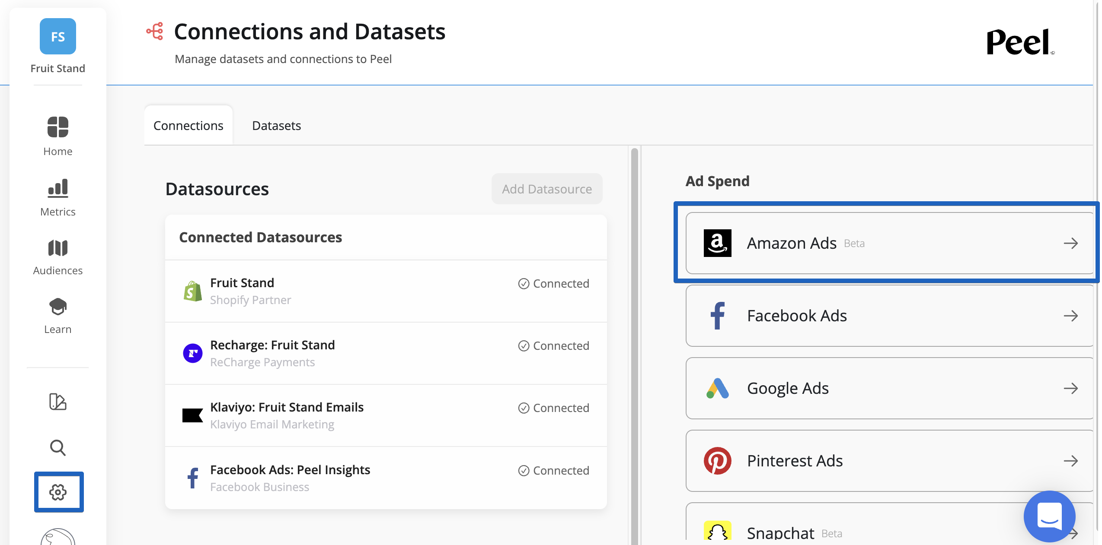Image resolution: width=1102 pixels, height=545 pixels.
Task: Click the Google Ads arrow
Action: click(1070, 388)
